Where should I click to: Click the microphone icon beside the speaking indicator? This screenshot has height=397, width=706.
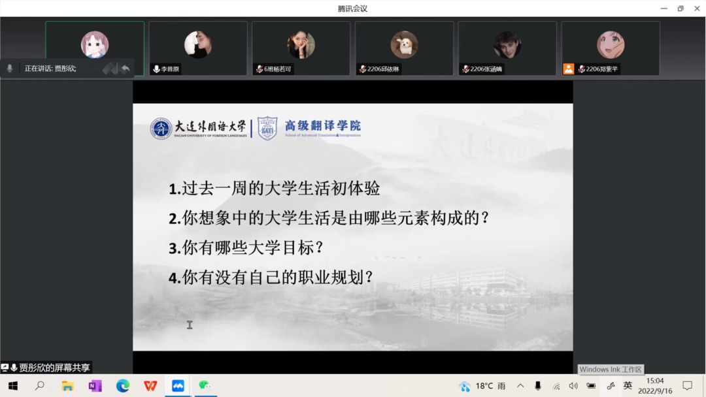[x=10, y=69]
